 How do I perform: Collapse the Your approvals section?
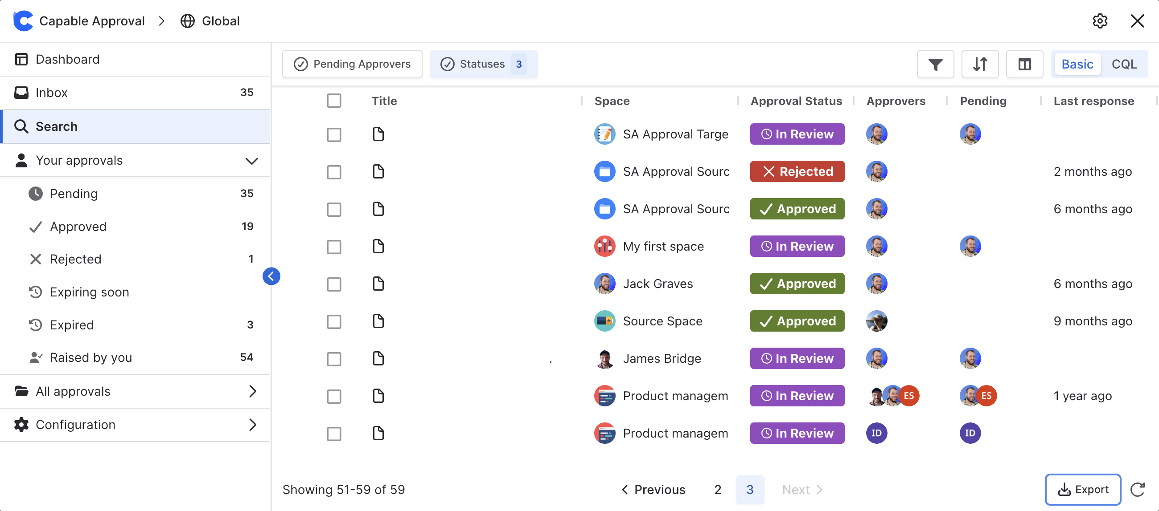tap(251, 160)
